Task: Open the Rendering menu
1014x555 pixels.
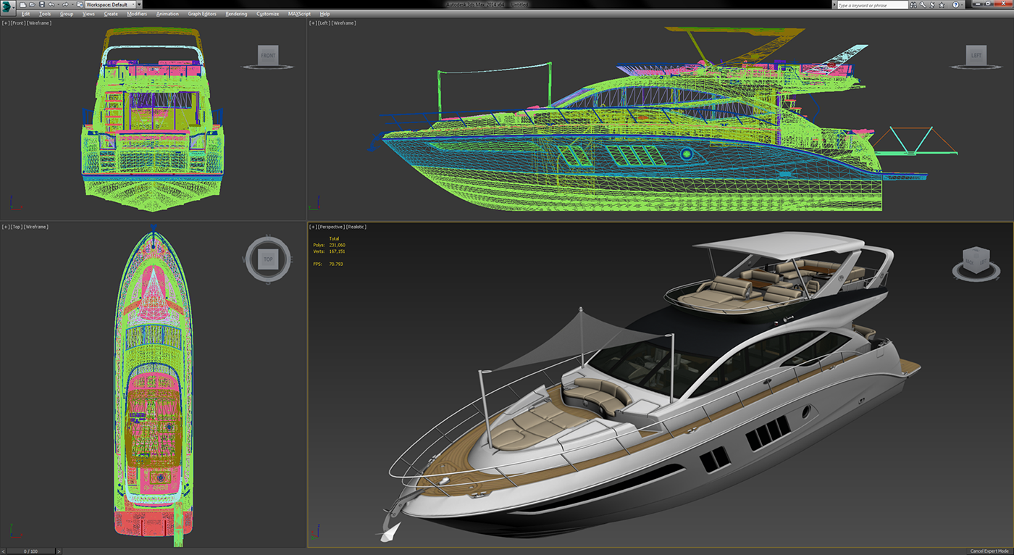Action: [235, 13]
